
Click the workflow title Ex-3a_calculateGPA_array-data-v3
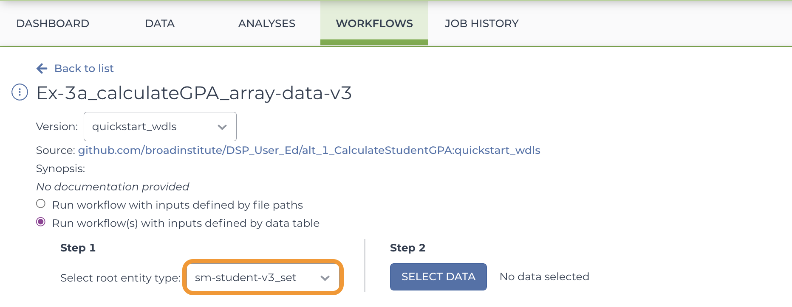tap(194, 93)
